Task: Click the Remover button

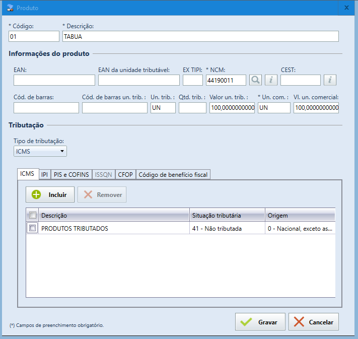Action: pyautogui.click(x=102, y=194)
